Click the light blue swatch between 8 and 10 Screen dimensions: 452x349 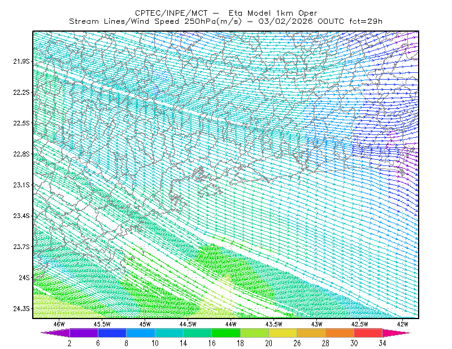pos(141,333)
